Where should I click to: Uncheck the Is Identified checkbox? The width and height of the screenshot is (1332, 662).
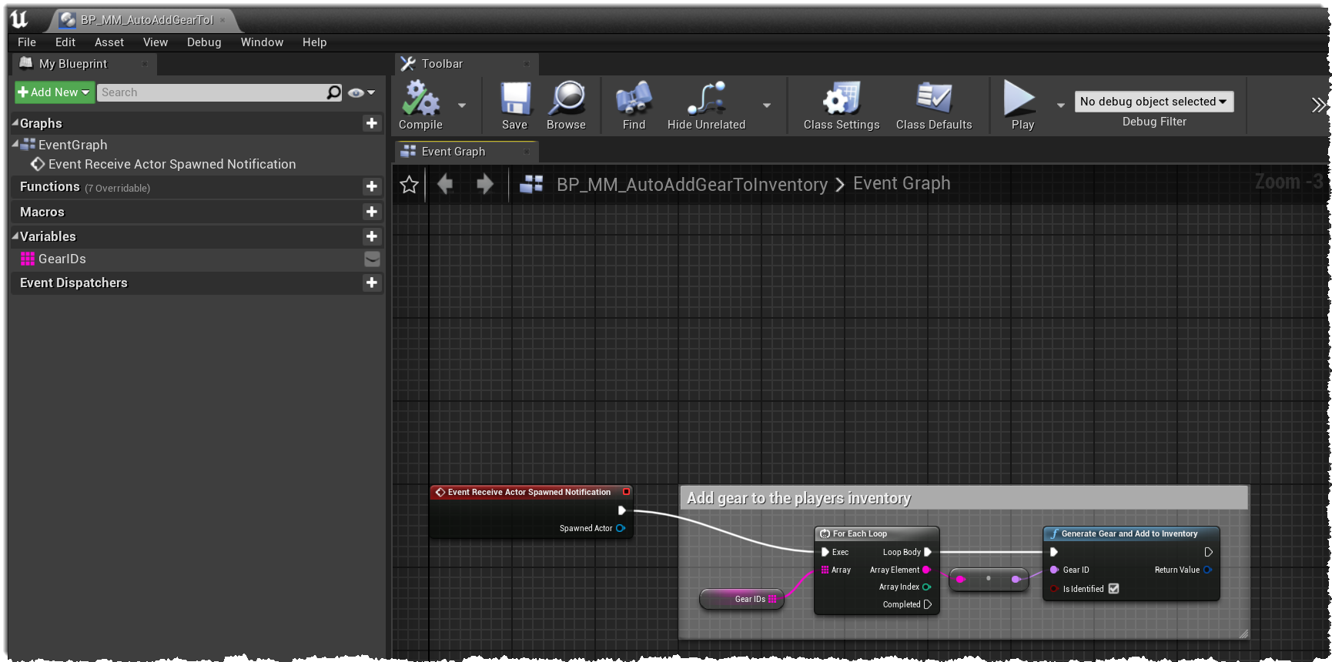coord(1113,589)
